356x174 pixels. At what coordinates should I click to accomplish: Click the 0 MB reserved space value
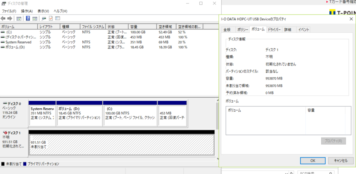(x=270, y=93)
